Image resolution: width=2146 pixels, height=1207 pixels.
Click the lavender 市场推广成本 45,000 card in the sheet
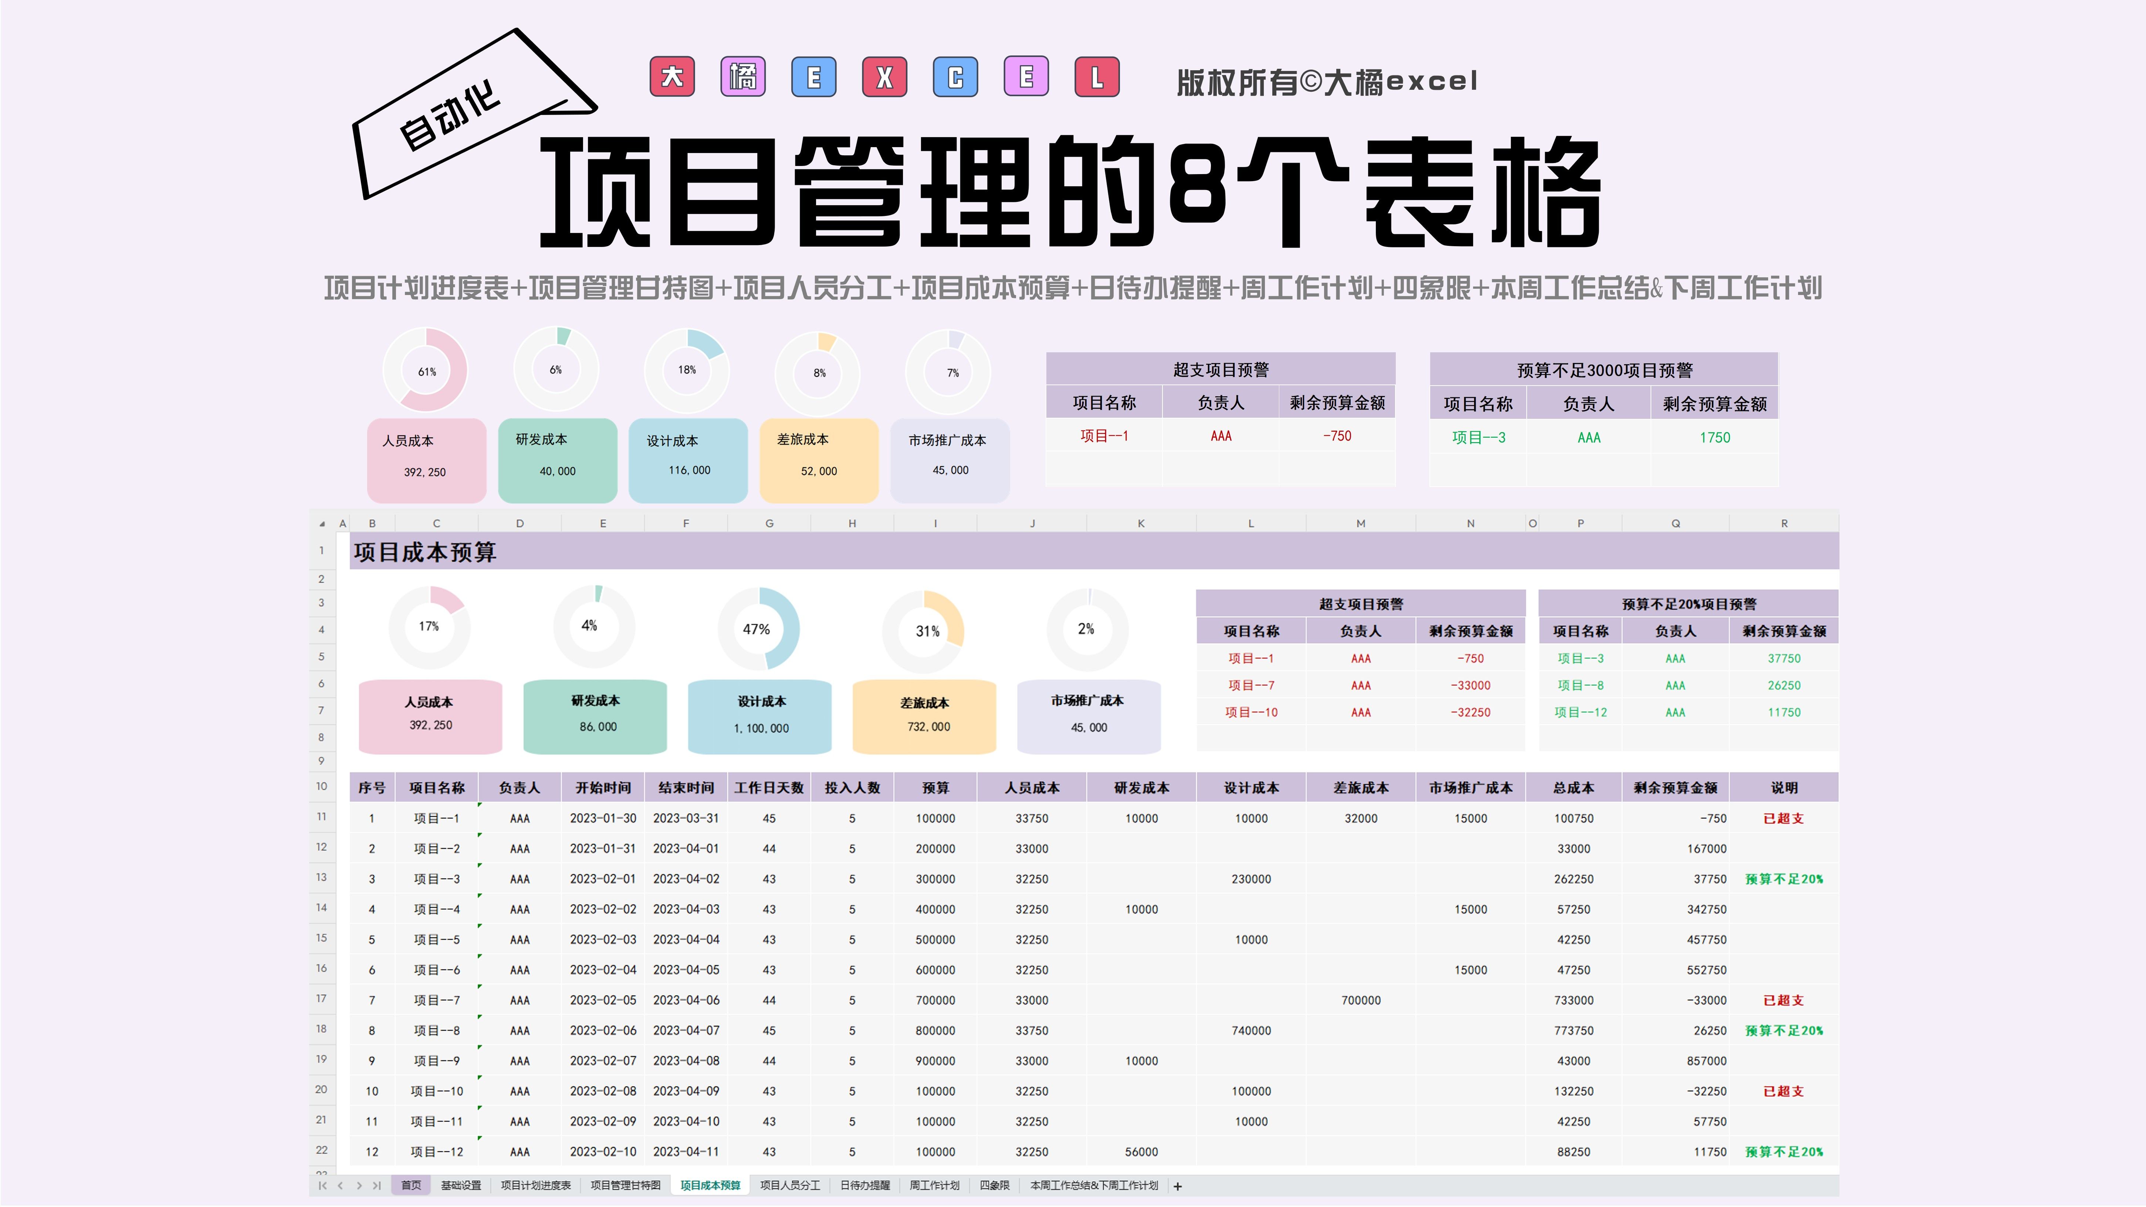point(1089,716)
